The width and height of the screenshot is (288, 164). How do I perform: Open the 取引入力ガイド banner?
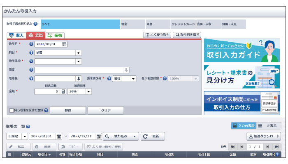[x=242, y=50]
